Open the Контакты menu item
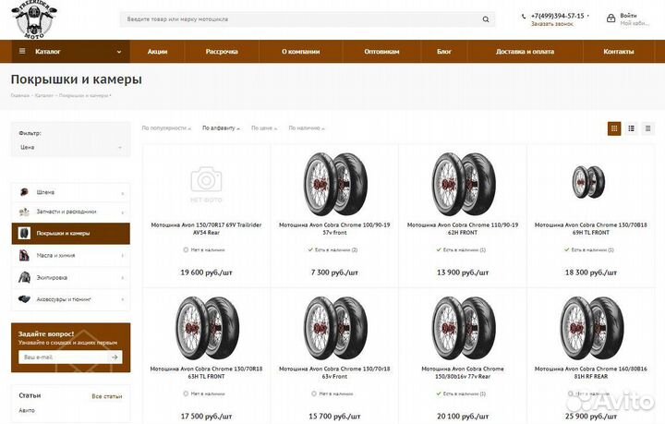Viewport: 665px width, 424px height. [618, 52]
